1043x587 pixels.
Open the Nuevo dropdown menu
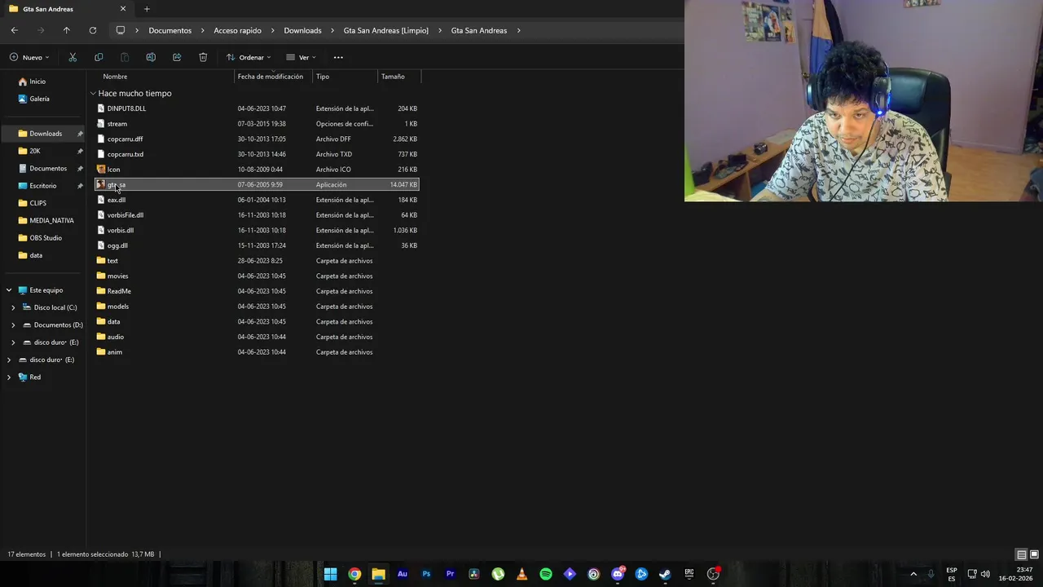(29, 57)
